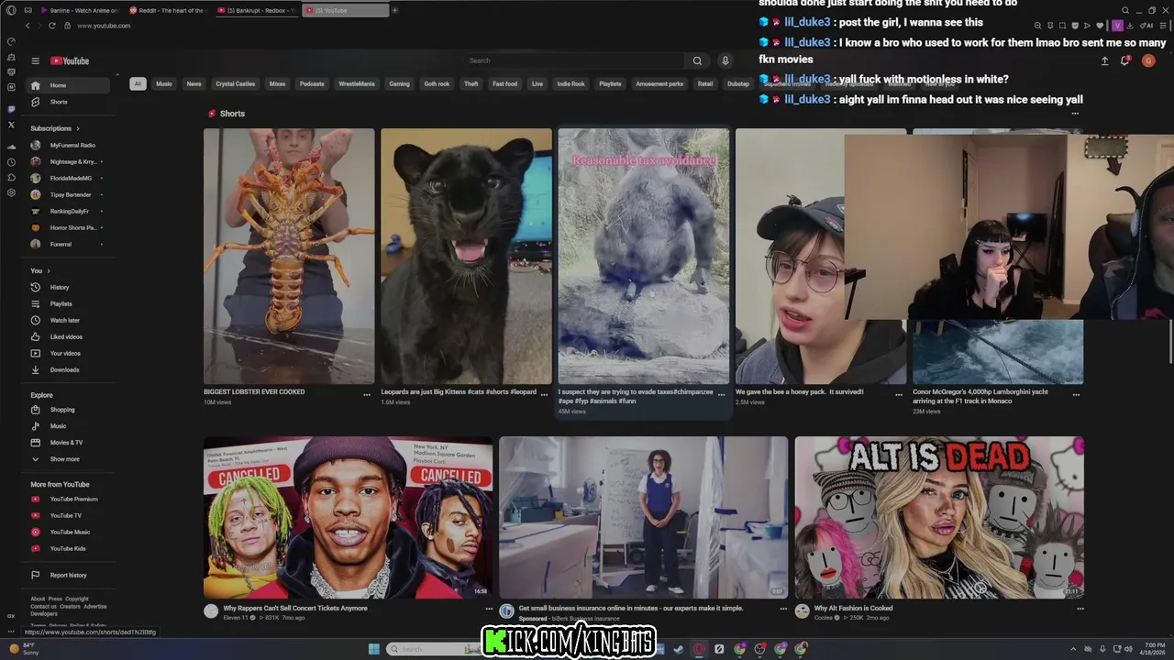The width and height of the screenshot is (1174, 660).
Task: Open Liked videos in the sidebar
Action: [x=67, y=336]
